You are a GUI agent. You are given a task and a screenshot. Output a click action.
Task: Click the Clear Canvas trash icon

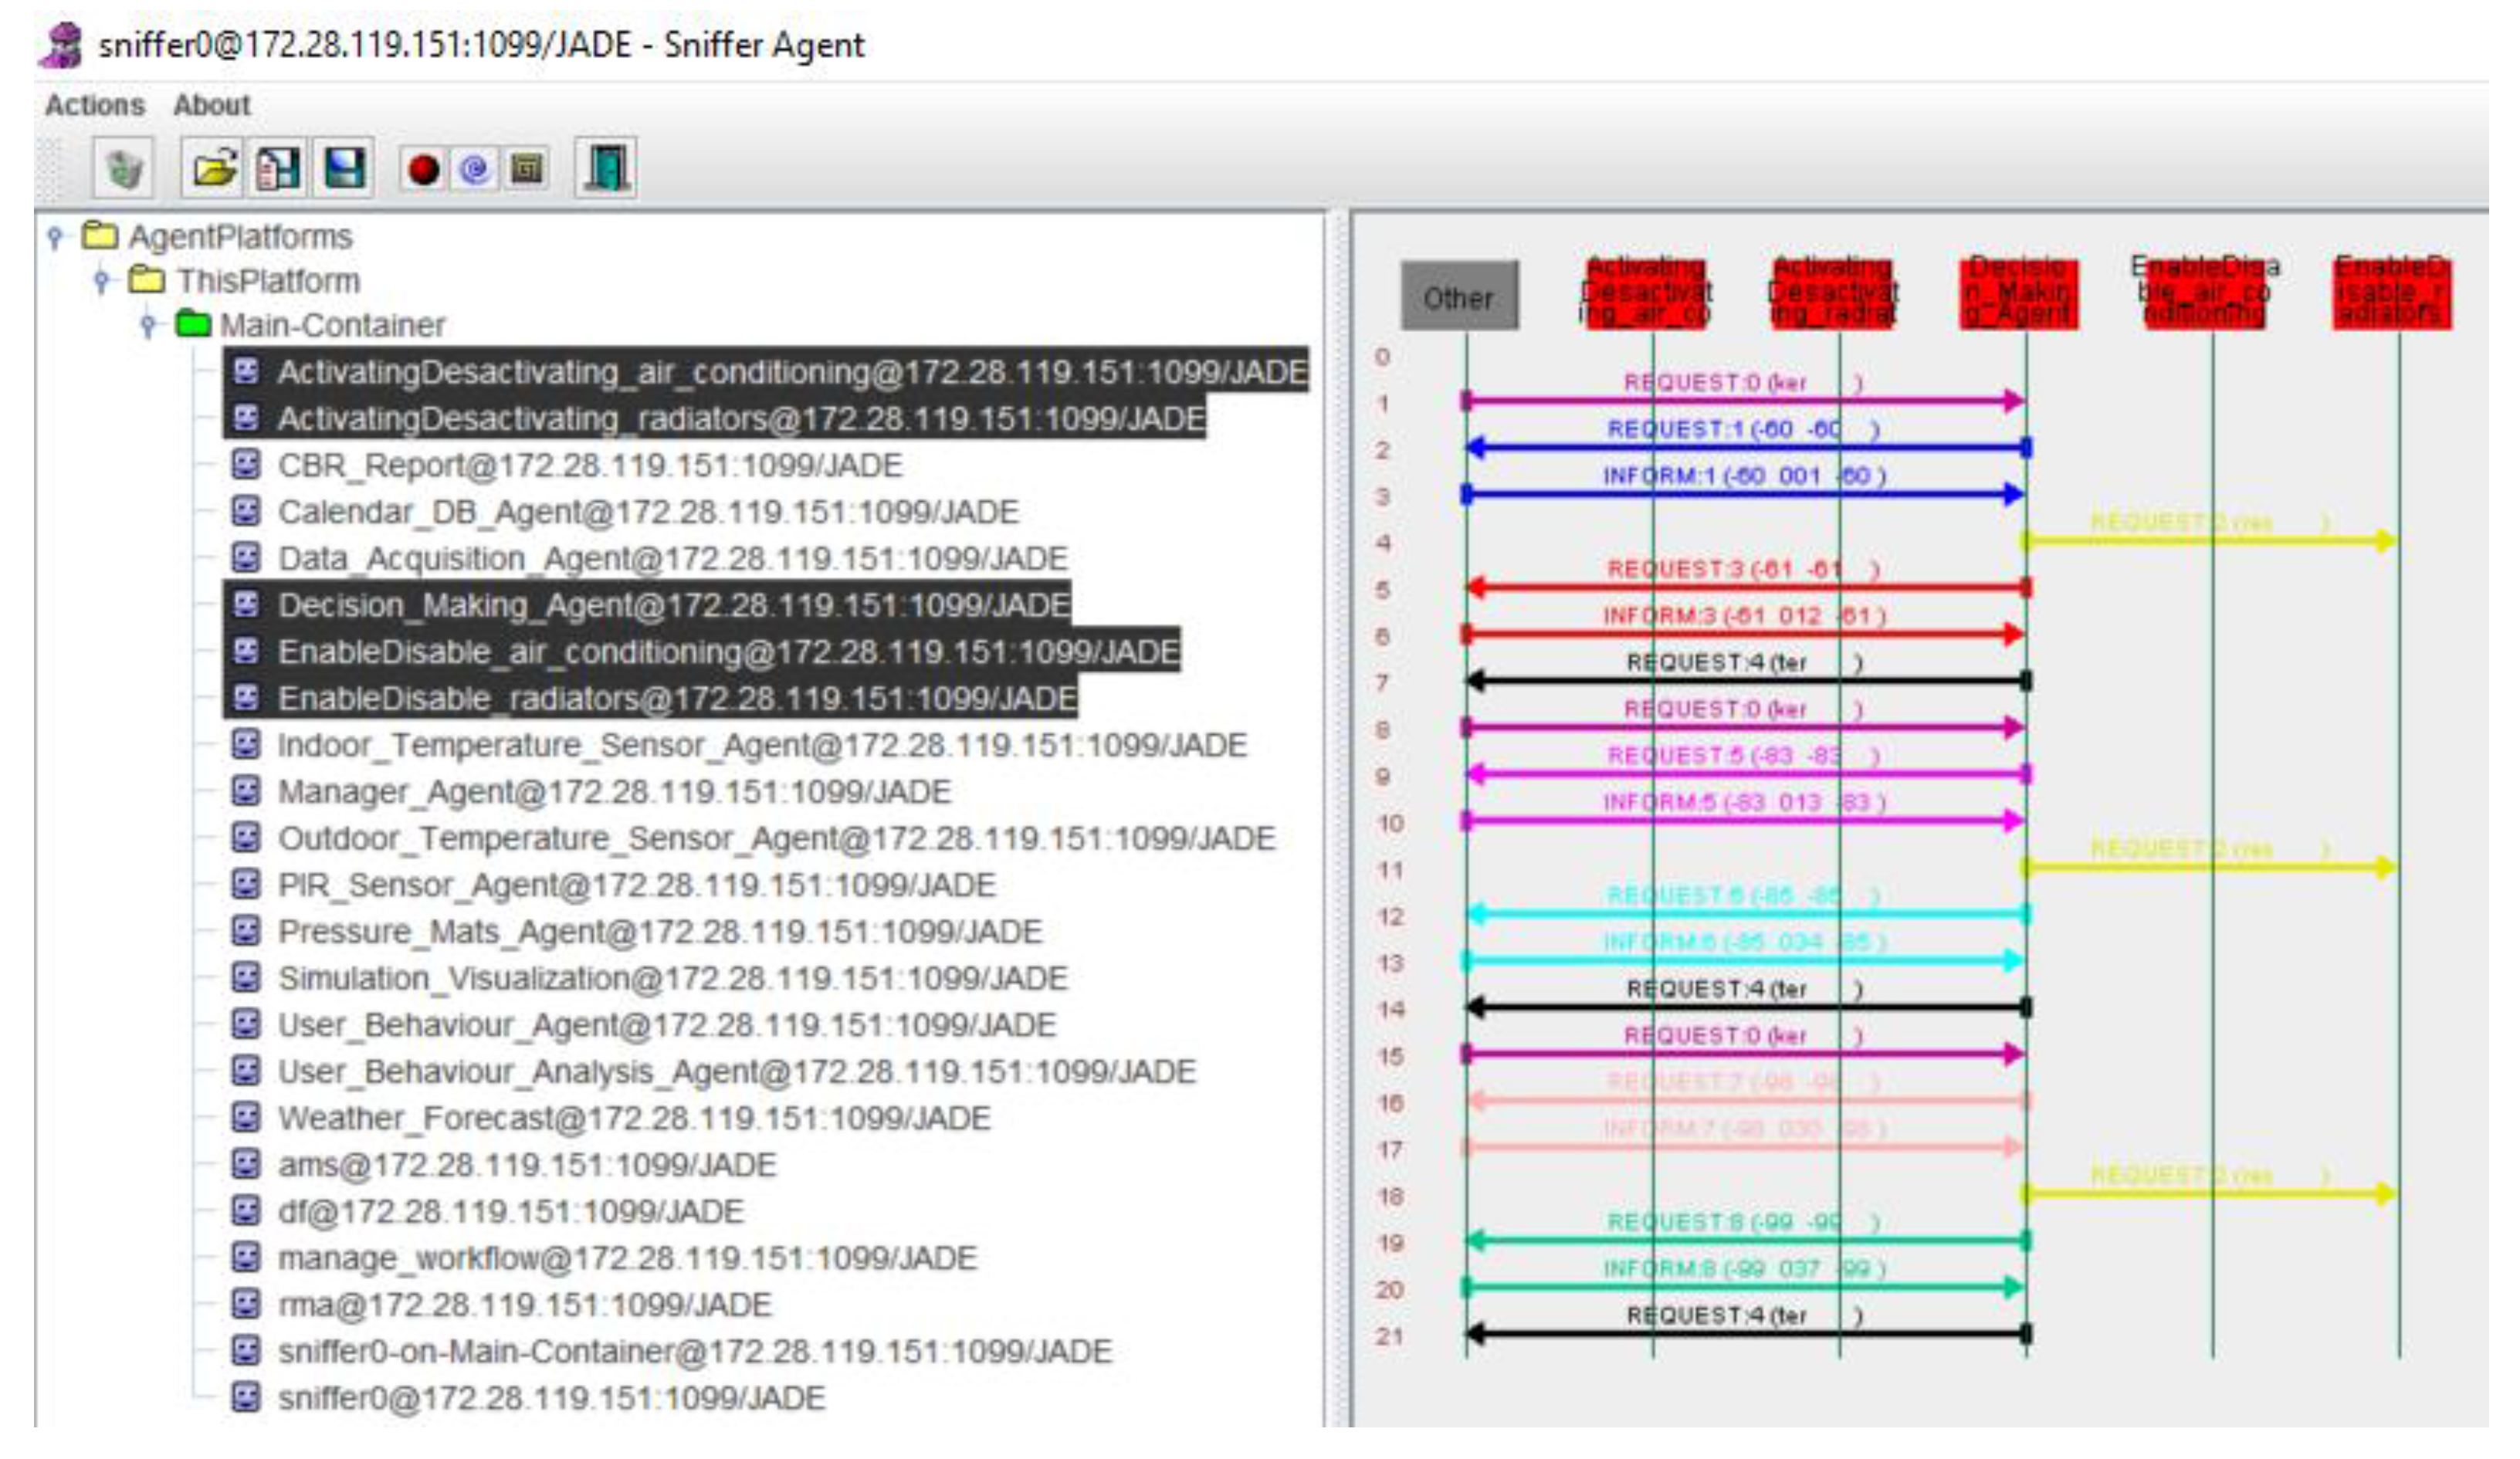pos(123,168)
